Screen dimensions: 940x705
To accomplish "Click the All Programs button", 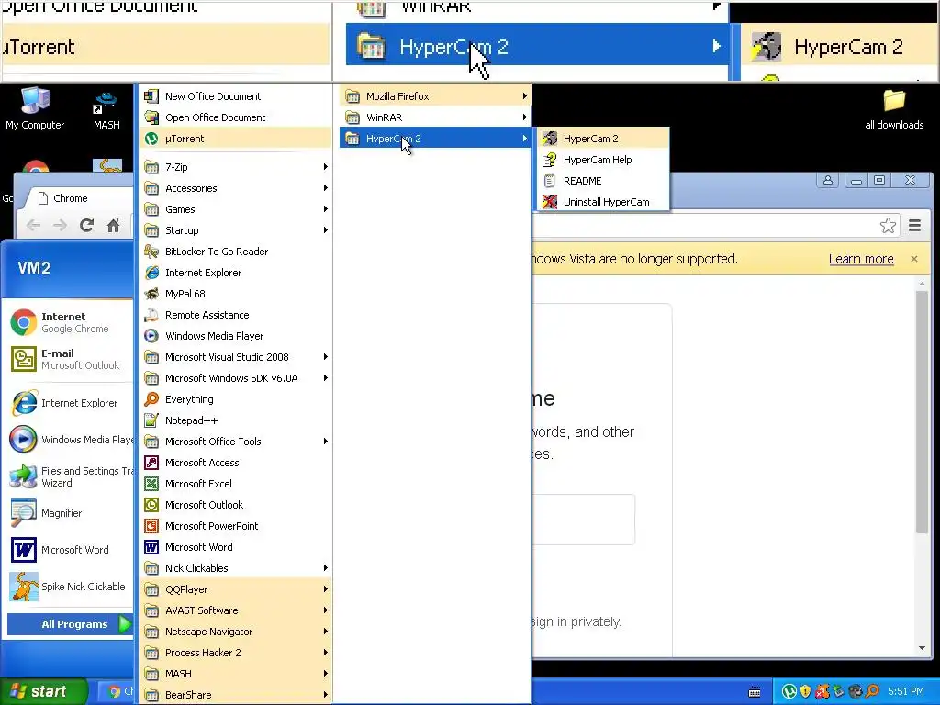I will [70, 624].
